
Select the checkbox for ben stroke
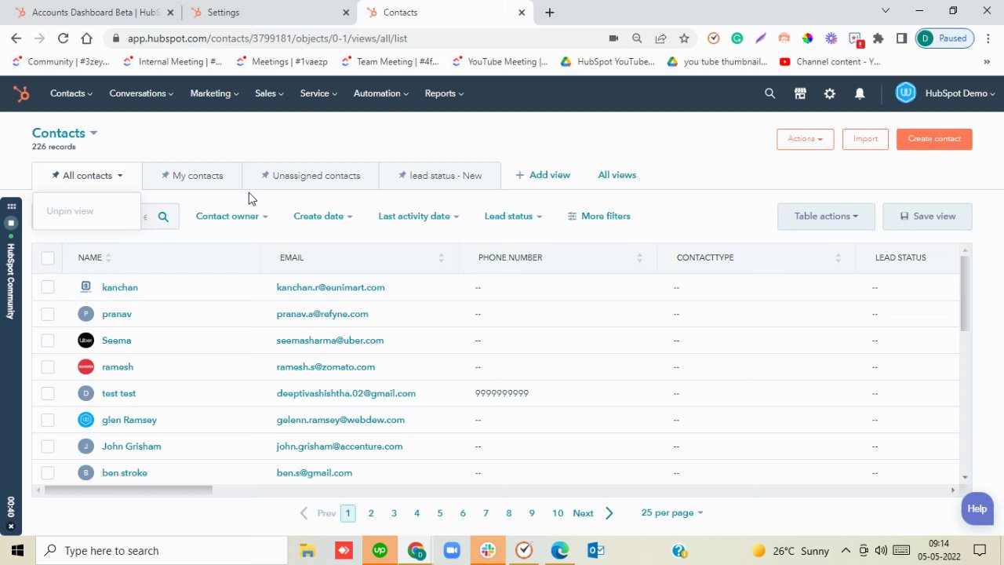click(x=48, y=473)
